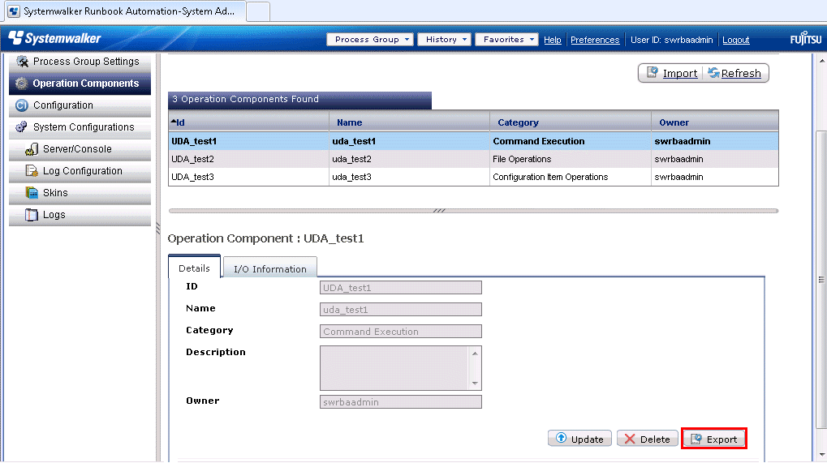The height and width of the screenshot is (463, 827).
Task: Click the Fujitsu logo
Action: pos(805,39)
